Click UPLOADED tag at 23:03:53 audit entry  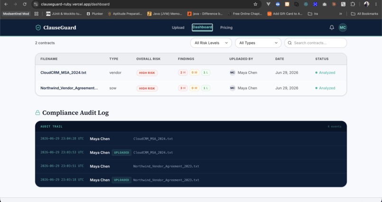[122, 152]
